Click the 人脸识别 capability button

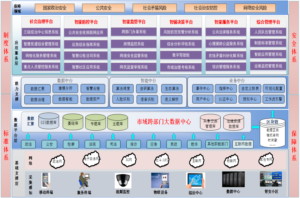[x=123, y=99]
